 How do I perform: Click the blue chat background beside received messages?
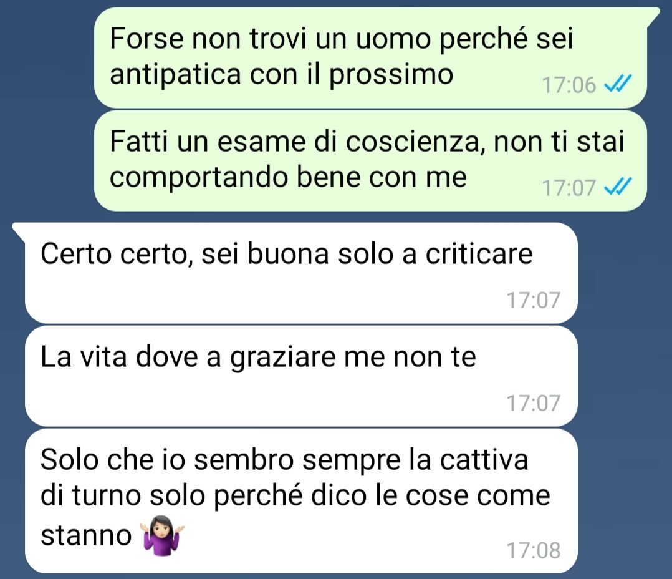(x=623, y=386)
